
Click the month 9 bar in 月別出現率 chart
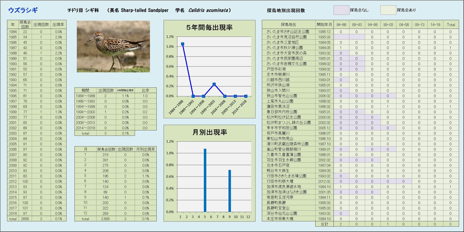pos(229,191)
